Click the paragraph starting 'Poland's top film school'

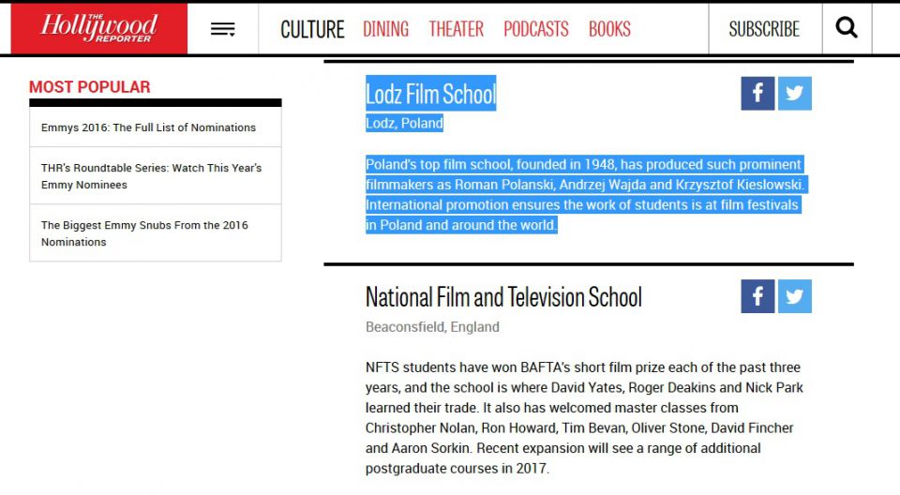click(x=585, y=195)
